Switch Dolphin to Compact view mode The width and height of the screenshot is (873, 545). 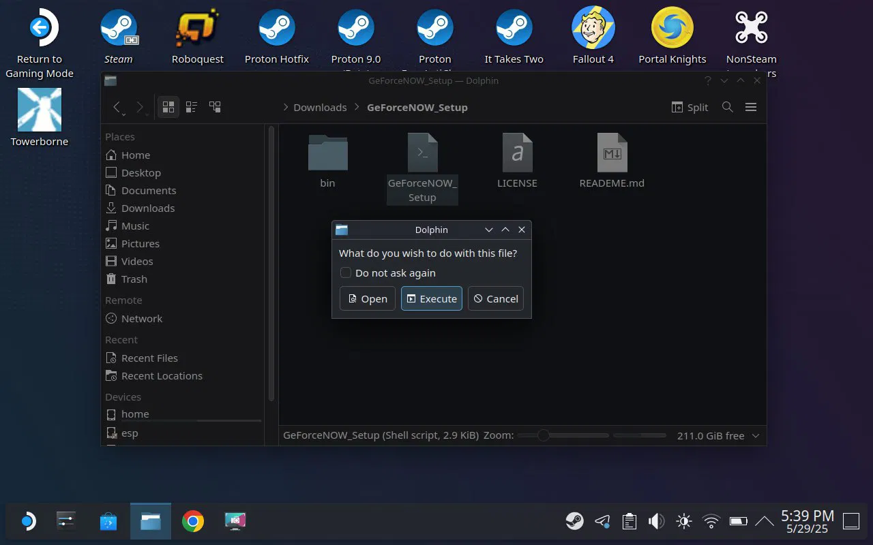192,107
